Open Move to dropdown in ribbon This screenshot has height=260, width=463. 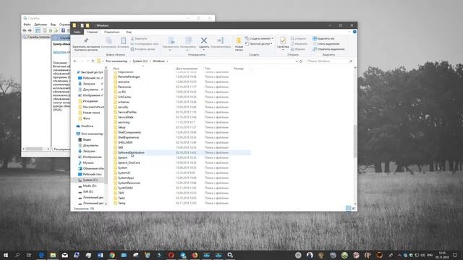(x=171, y=43)
